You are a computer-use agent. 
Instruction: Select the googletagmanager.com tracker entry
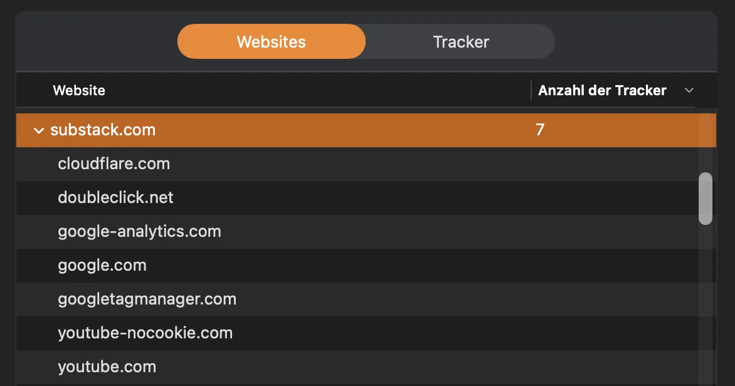click(x=147, y=299)
